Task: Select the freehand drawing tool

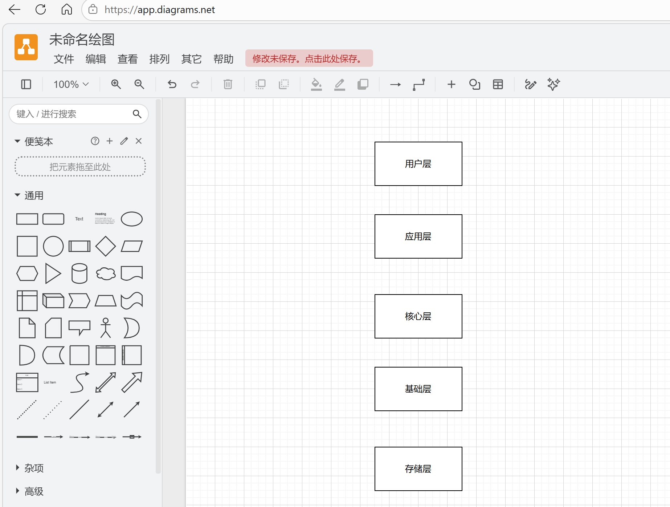Action: pyautogui.click(x=530, y=84)
